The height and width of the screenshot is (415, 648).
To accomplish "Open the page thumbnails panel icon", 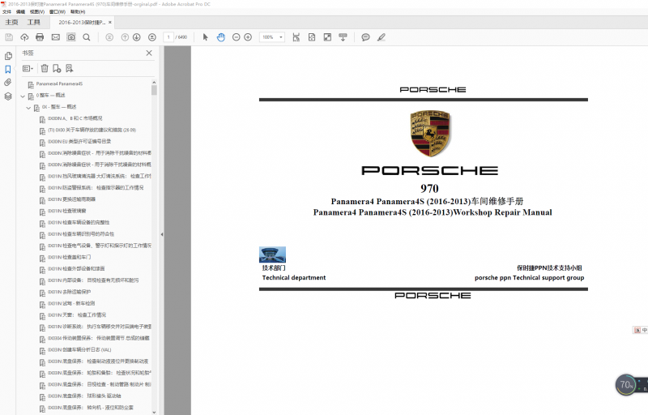I will (8, 56).
